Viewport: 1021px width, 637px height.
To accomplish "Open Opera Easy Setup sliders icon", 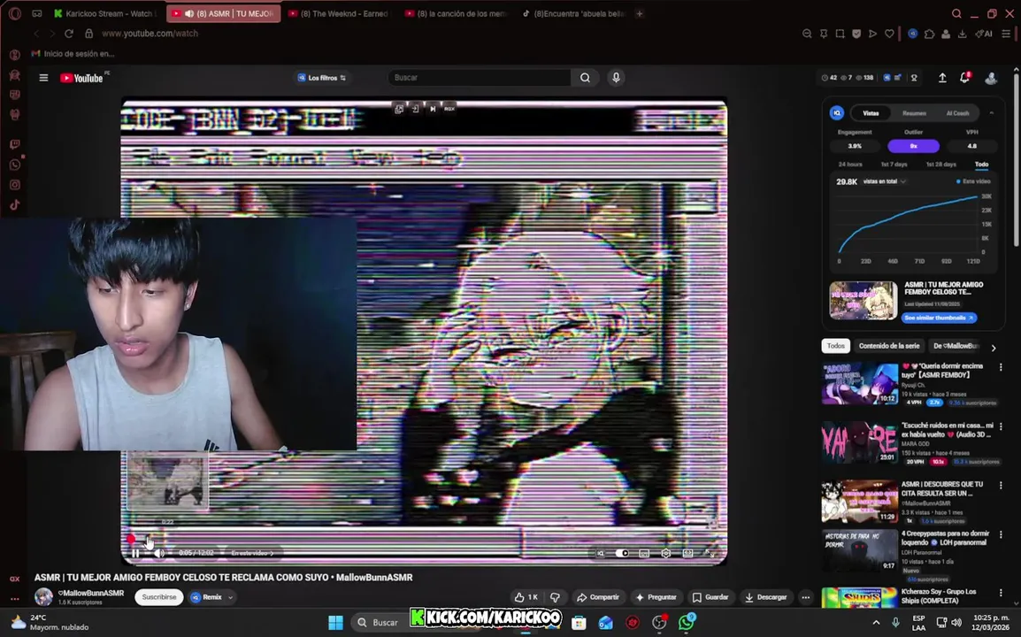I will 1006,34.
